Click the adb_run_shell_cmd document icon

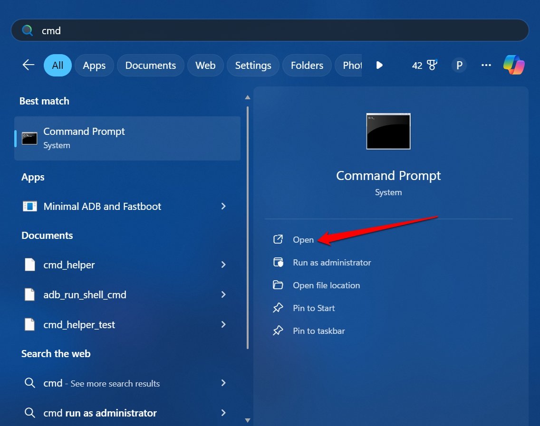(x=29, y=294)
